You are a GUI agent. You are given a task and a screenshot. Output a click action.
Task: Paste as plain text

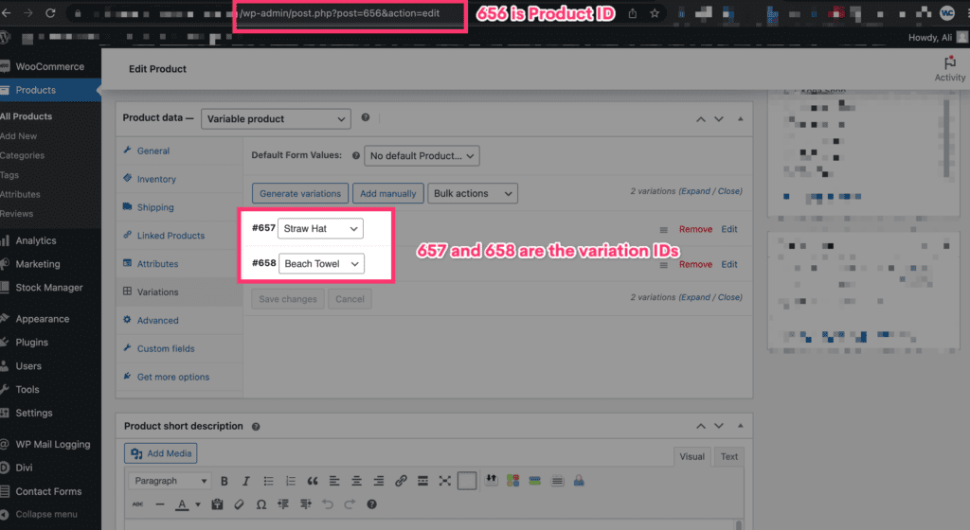[x=217, y=504]
